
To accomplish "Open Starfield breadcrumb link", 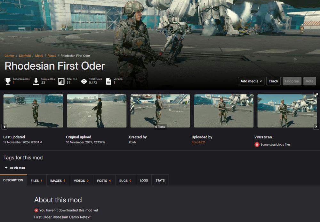I will point(25,56).
